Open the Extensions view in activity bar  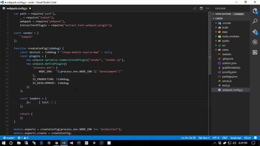255,52
